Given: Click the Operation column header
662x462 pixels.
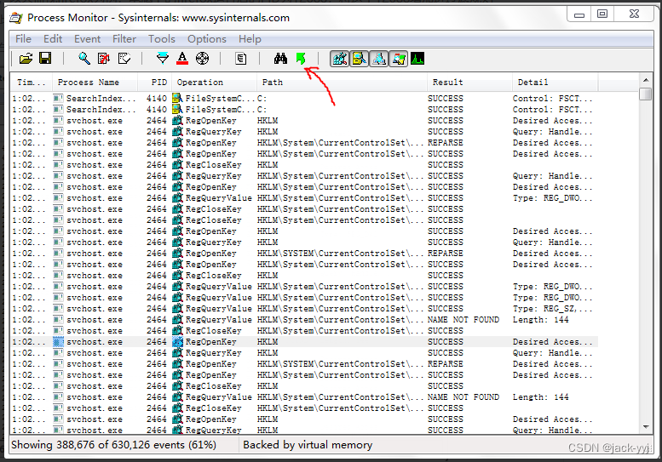Looking at the screenshot, I should pyautogui.click(x=214, y=83).
